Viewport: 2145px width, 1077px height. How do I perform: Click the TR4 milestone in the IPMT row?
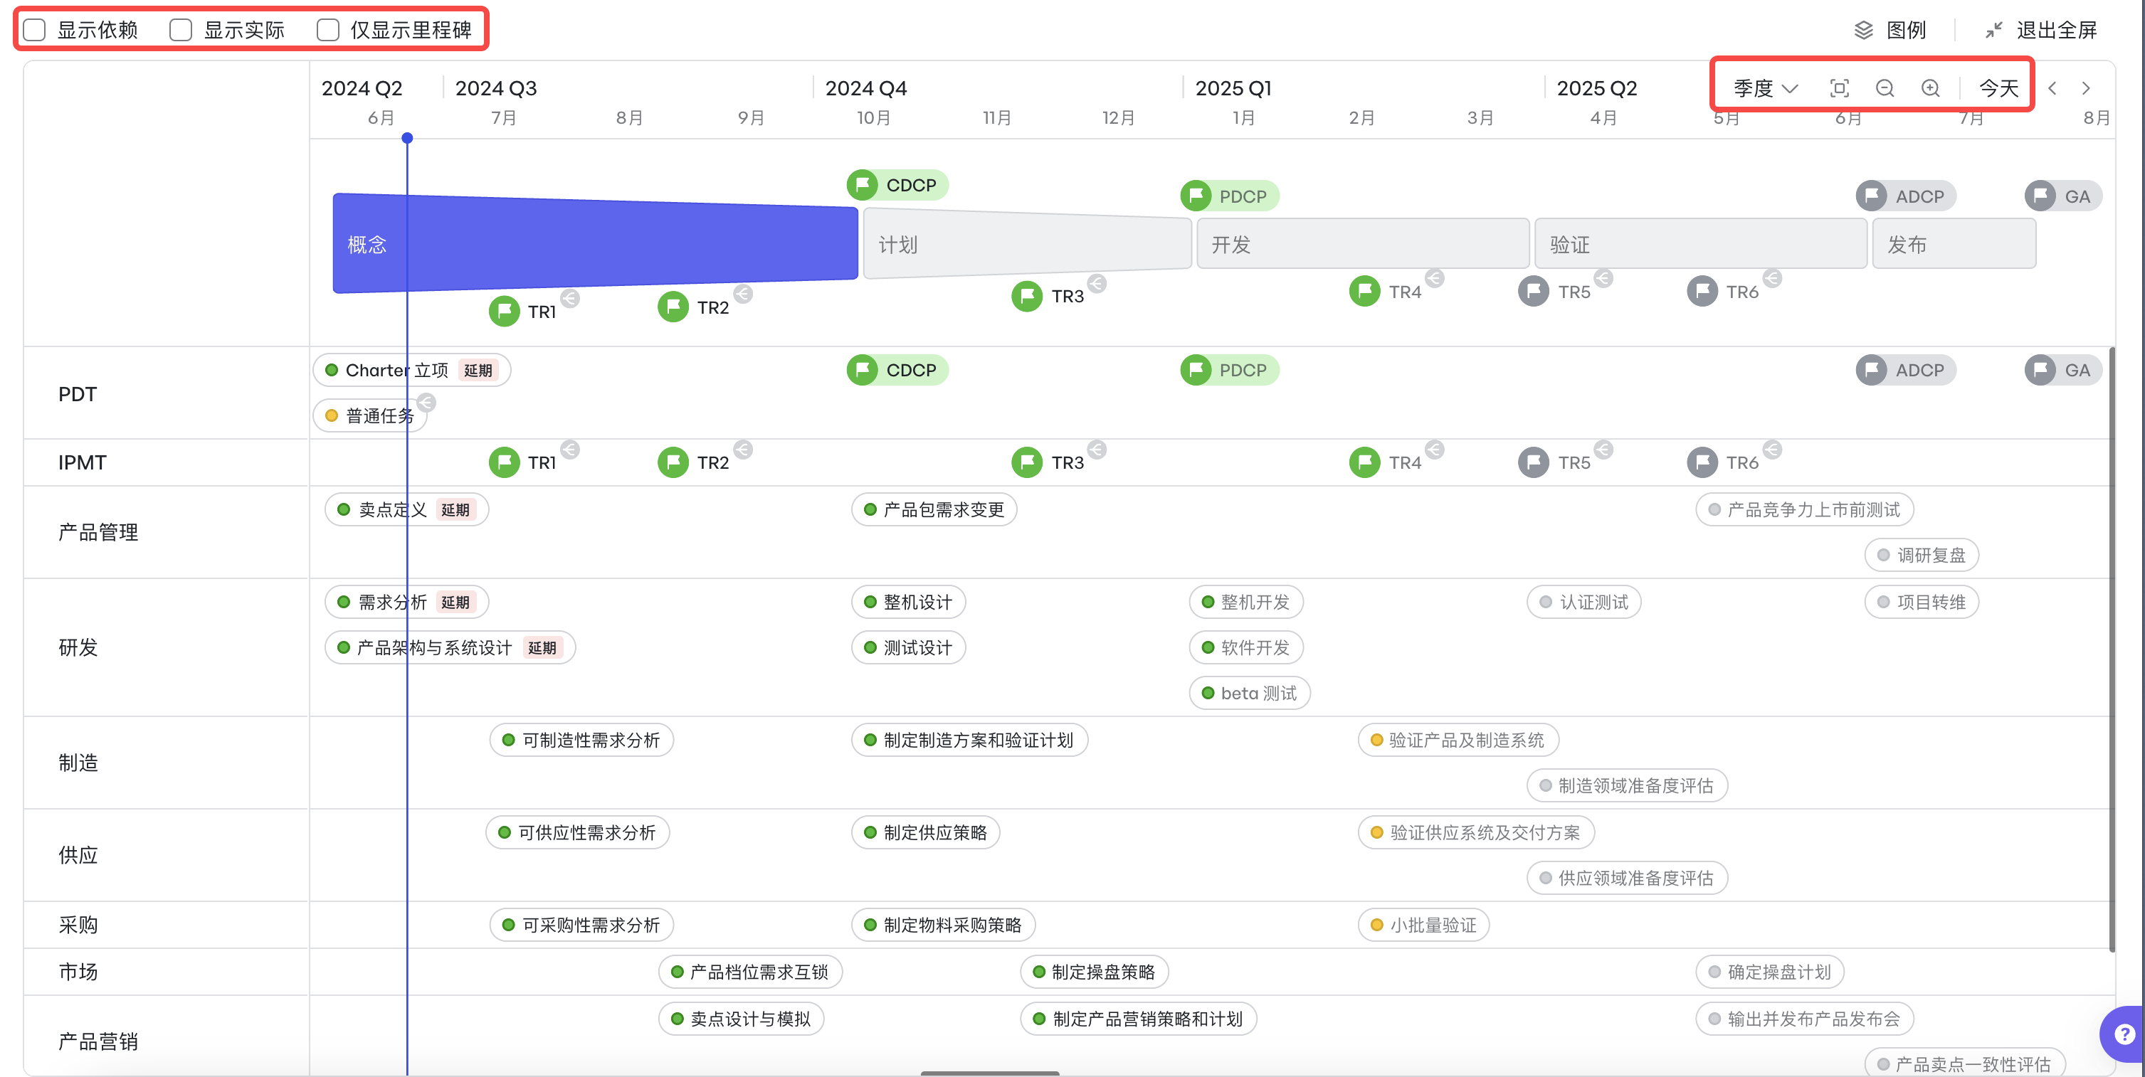click(1386, 462)
